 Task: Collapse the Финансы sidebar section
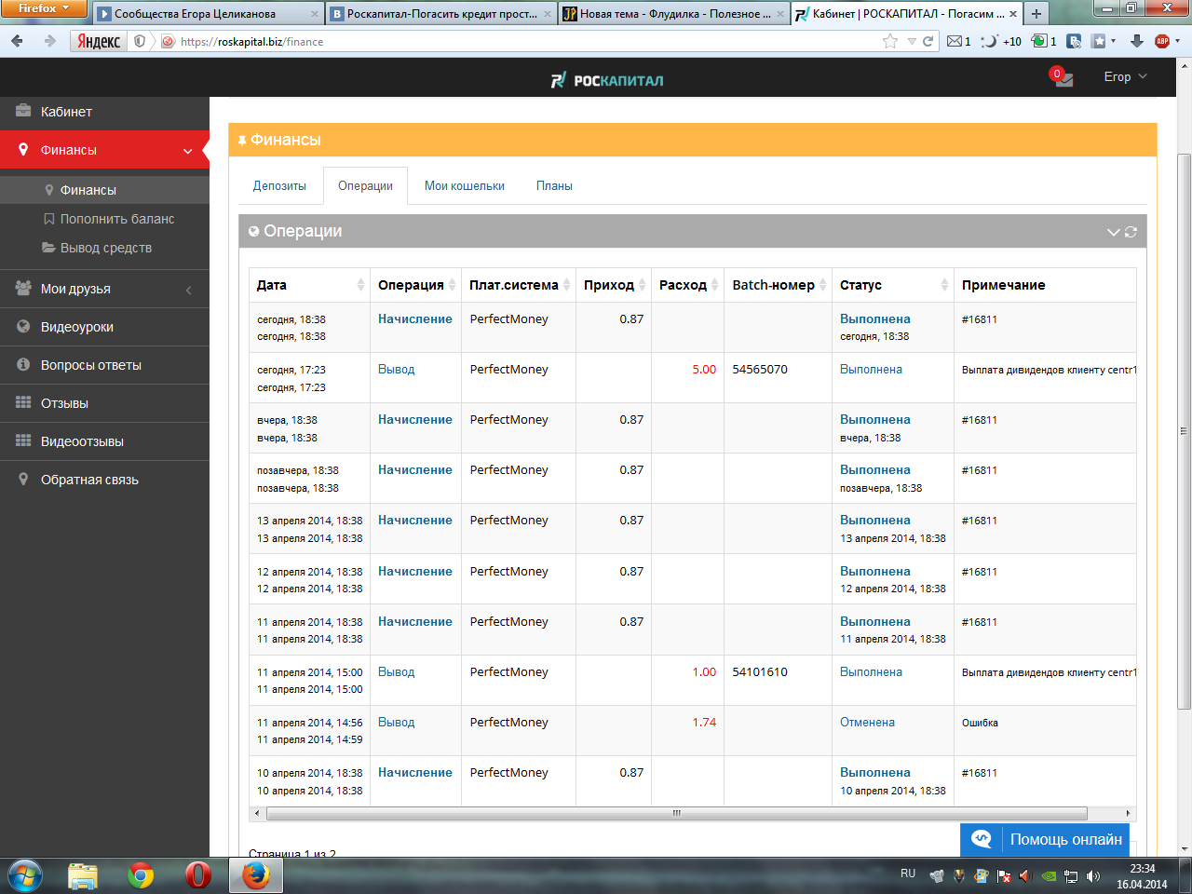click(188, 151)
